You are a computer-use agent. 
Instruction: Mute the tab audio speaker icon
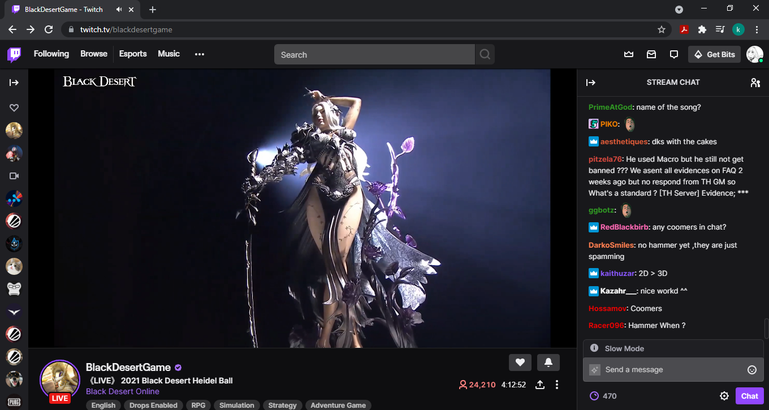[x=119, y=10]
